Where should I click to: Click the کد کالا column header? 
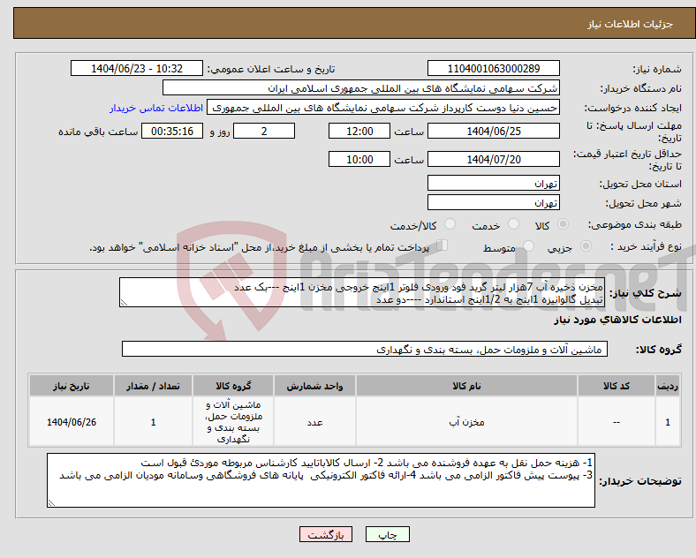617,386
